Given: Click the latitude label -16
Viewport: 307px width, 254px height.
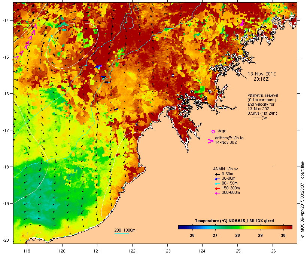Looking at the screenshot, I should tap(6, 94).
